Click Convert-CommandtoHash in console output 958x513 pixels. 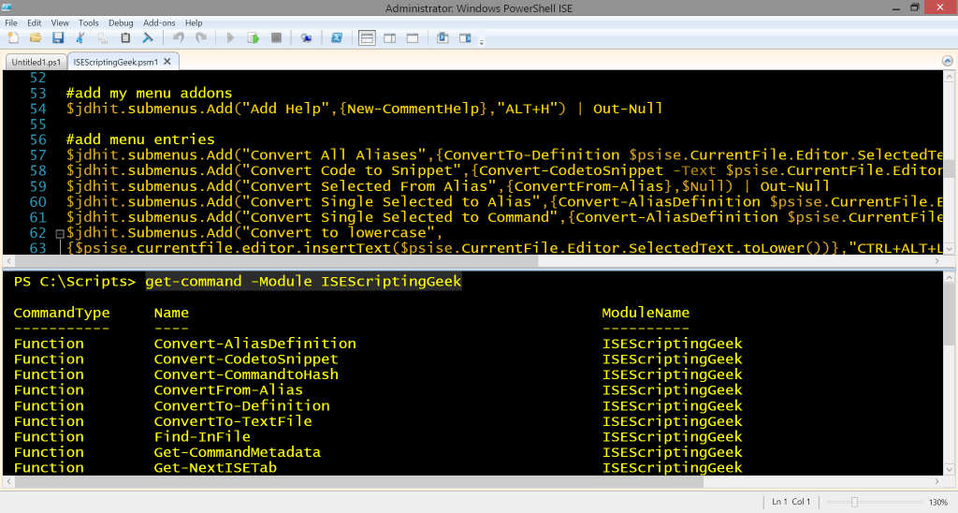point(246,374)
